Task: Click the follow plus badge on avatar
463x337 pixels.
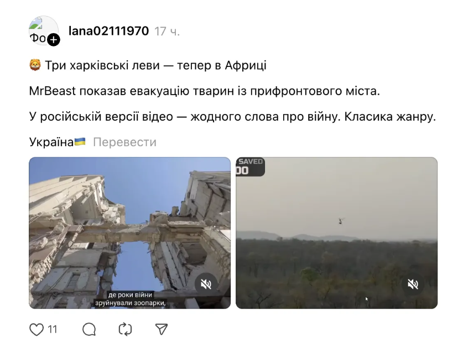Action: [x=54, y=40]
